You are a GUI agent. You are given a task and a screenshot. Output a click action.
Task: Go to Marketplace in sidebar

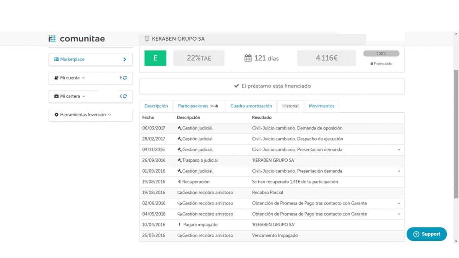pos(90,60)
